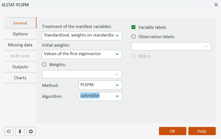Enable the Observation labels checkbox

point(134,36)
